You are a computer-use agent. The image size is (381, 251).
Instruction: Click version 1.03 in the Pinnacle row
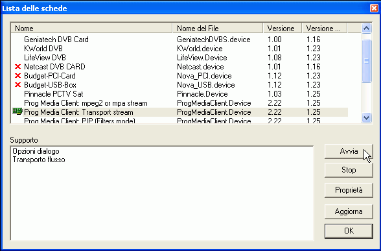(x=275, y=94)
